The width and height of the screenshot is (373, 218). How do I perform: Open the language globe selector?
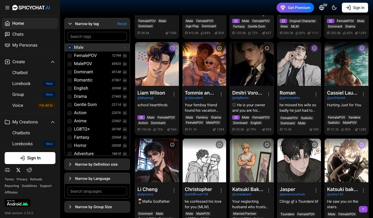pos(322,8)
